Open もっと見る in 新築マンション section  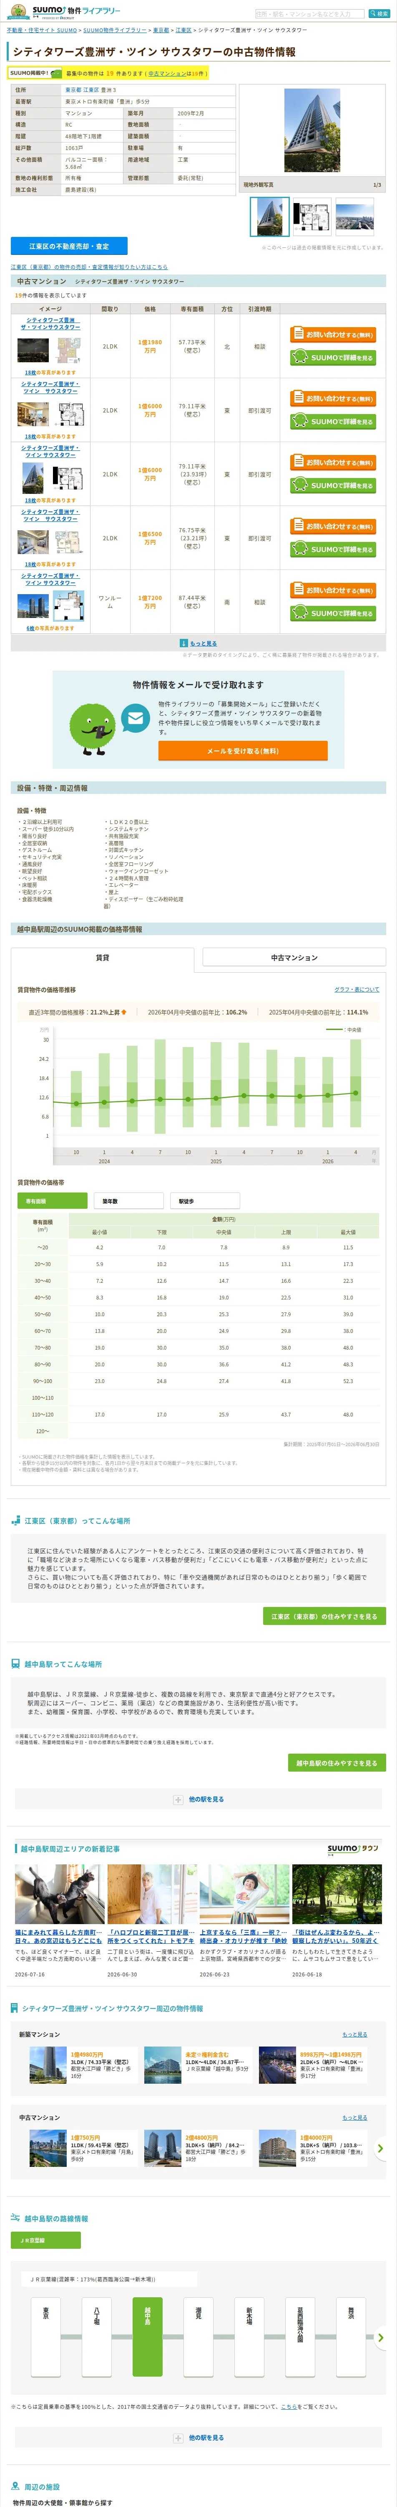click(x=354, y=2034)
